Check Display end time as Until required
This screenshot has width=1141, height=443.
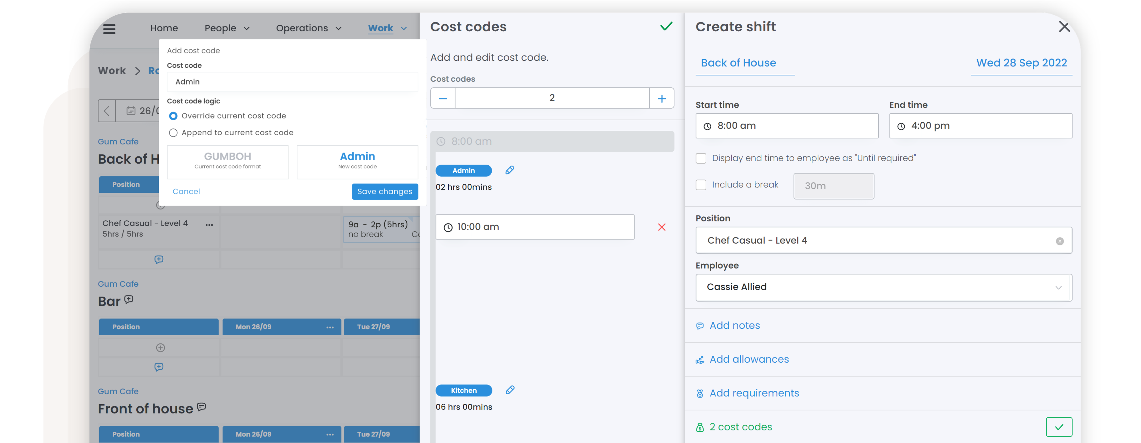pyautogui.click(x=701, y=158)
